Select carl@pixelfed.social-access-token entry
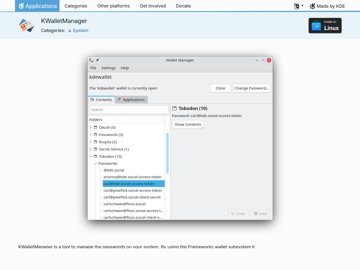The width and height of the screenshot is (360, 270). click(x=134, y=190)
